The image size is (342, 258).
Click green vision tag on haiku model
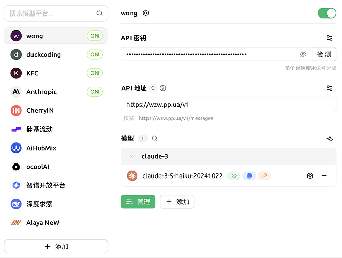tap(234, 176)
